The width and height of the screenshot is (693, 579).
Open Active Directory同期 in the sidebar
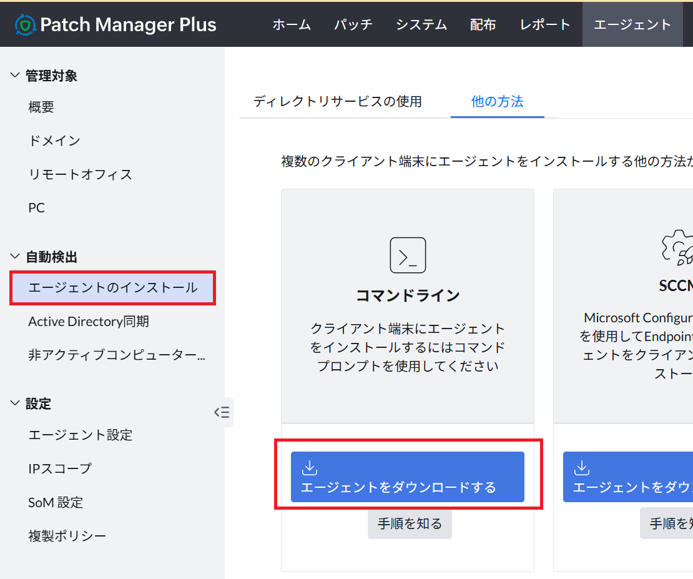89,322
